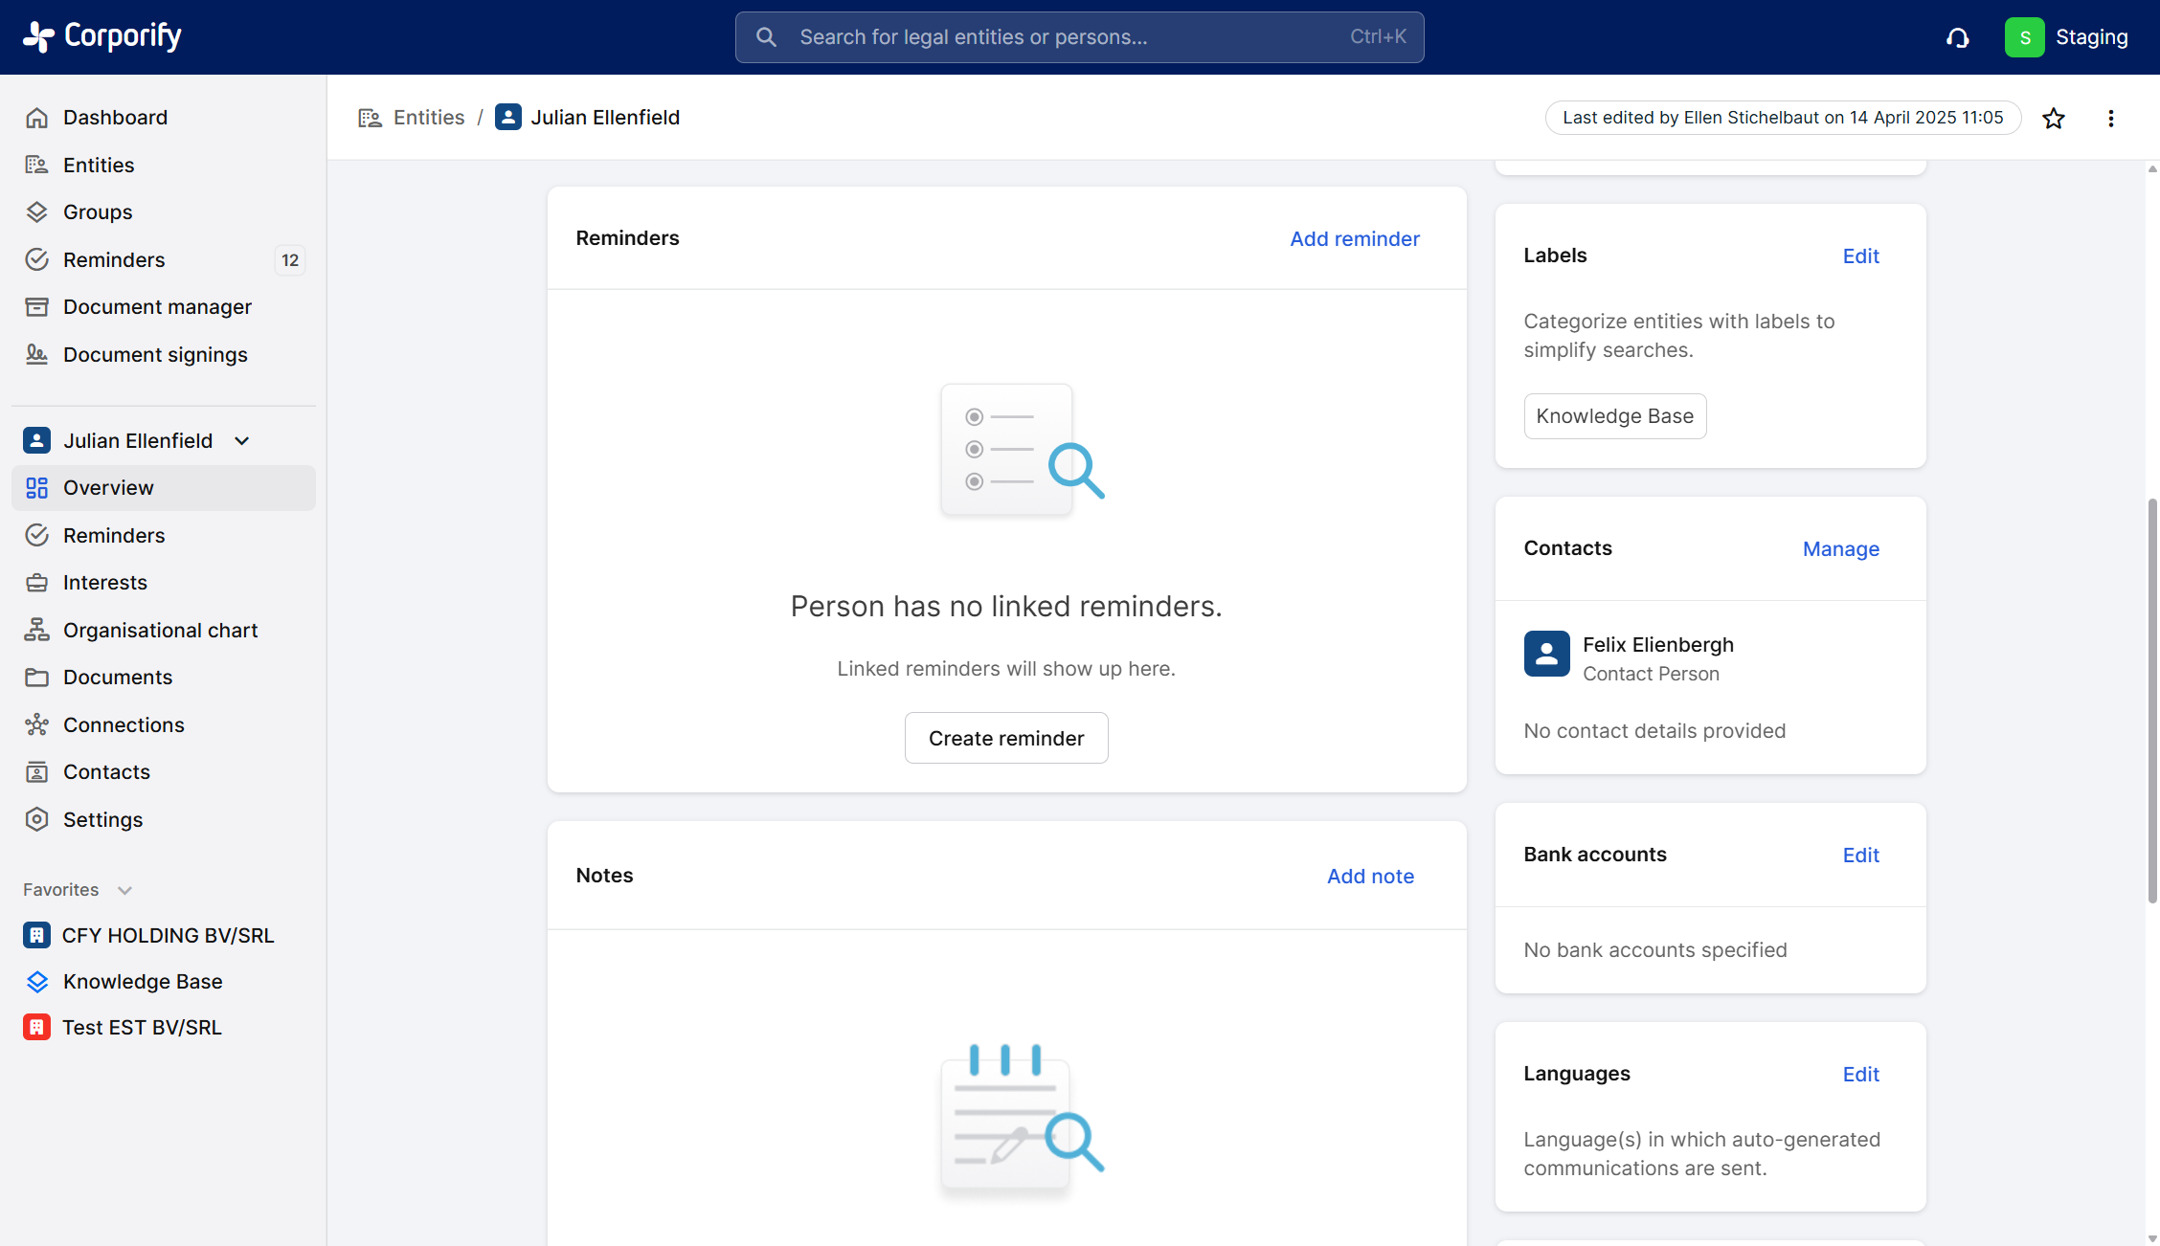Open Connections in the sidebar
The height and width of the screenshot is (1246, 2160).
[x=124, y=724]
